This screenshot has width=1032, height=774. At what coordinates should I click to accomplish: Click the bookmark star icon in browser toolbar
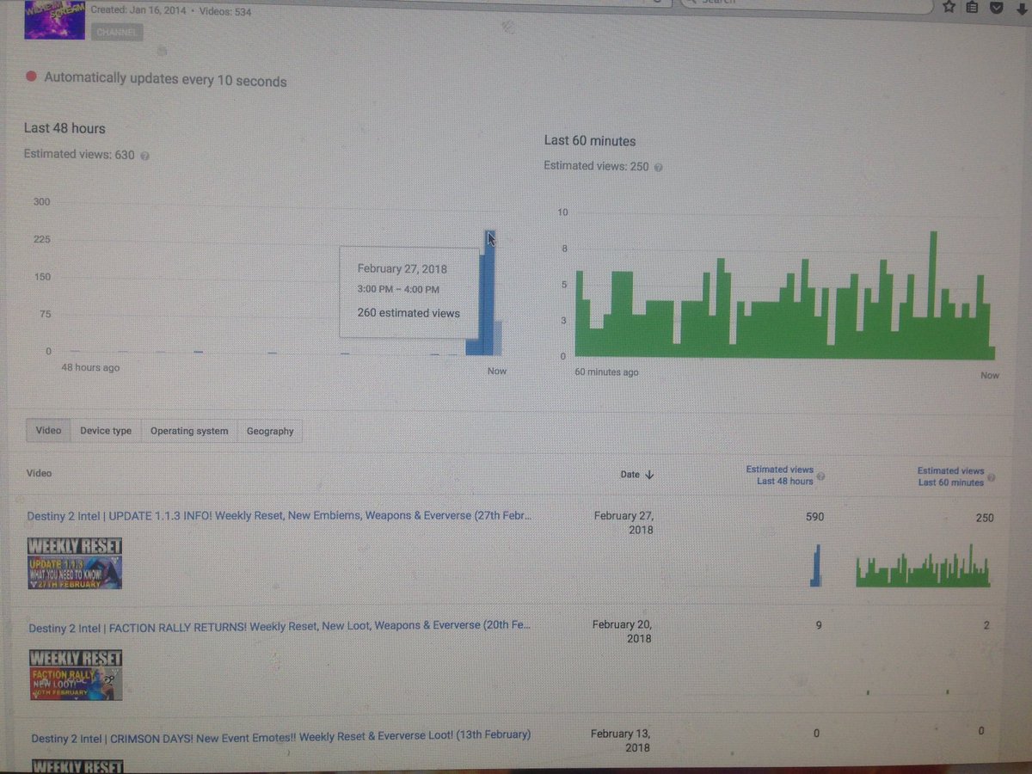(x=949, y=6)
